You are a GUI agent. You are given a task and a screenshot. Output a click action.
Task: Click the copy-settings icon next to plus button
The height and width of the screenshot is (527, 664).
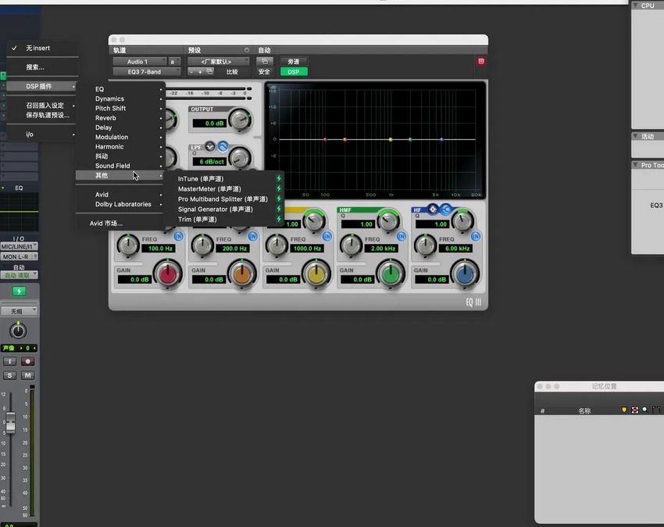(x=209, y=72)
